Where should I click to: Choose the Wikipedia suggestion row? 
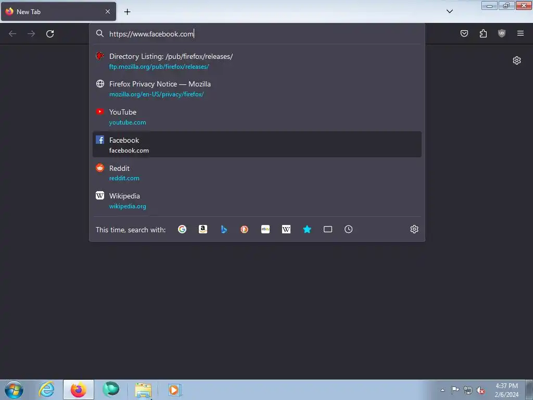257,201
